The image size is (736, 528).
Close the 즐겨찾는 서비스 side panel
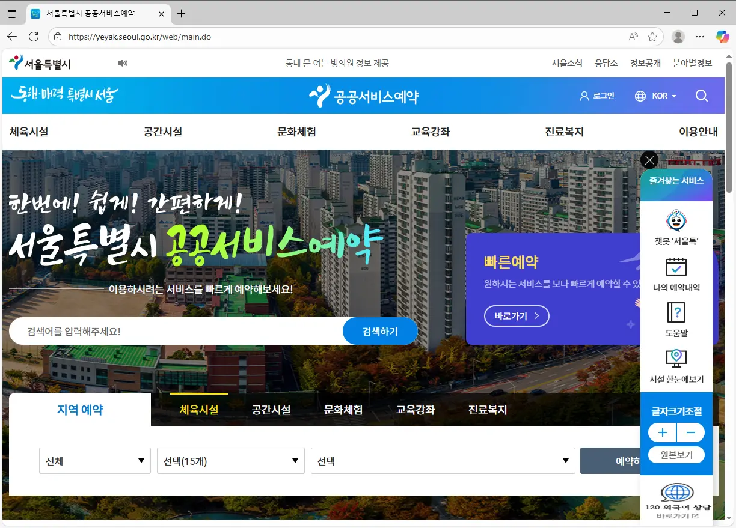[649, 160]
